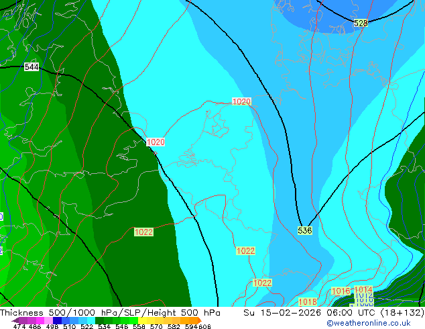Select the light pink legend swatch beside 498
Viewport: 425px width, 329px height.
coord(48,320)
